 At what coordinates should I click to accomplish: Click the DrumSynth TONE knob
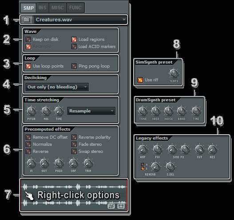pos(143,111)
